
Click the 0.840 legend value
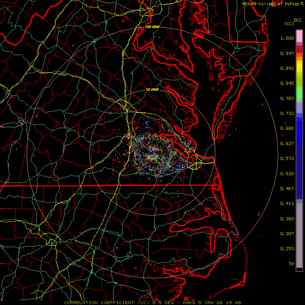[x=287, y=83]
